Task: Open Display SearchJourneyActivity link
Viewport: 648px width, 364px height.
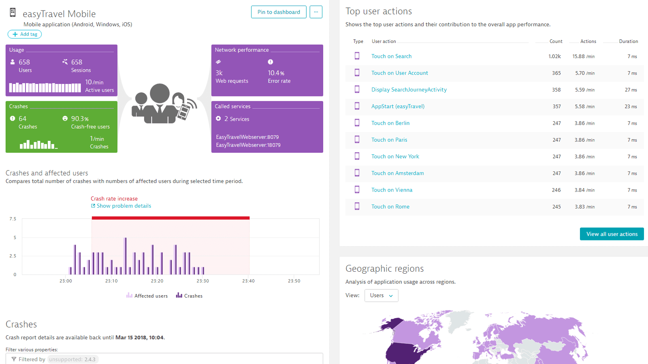Action: [x=409, y=89]
